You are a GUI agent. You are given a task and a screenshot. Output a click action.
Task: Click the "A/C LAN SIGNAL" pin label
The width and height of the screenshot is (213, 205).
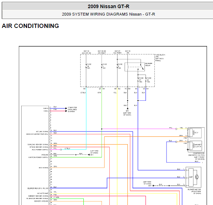42,131
